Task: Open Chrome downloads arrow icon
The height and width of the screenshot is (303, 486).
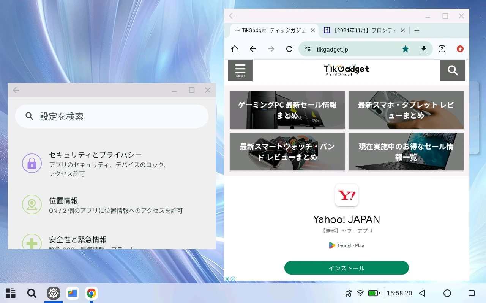Action: pos(424,49)
